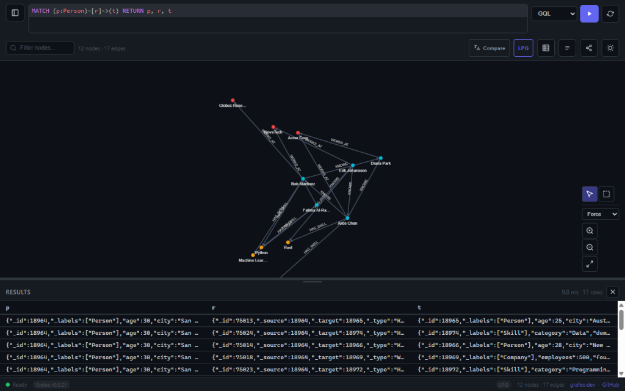Run the GQL query with the play button
625x391 pixels.
589,13
